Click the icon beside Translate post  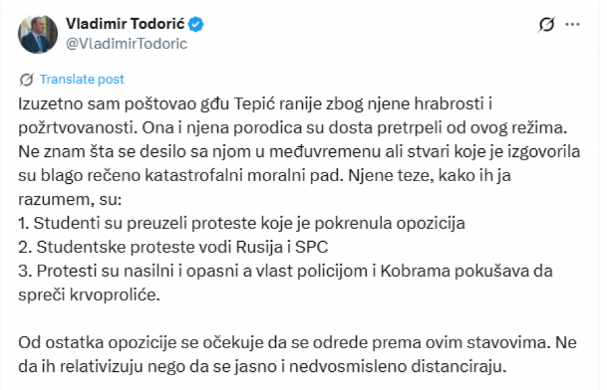coord(26,79)
